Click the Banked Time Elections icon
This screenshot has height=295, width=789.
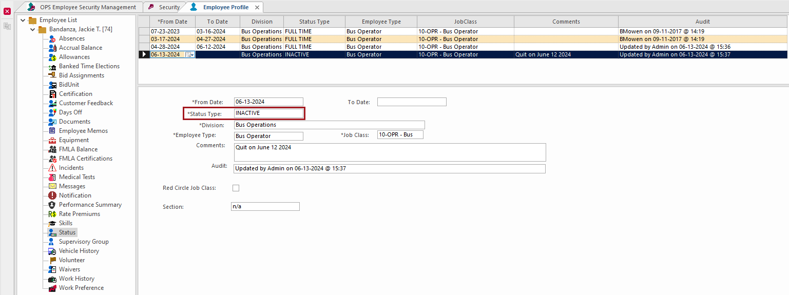[52, 66]
